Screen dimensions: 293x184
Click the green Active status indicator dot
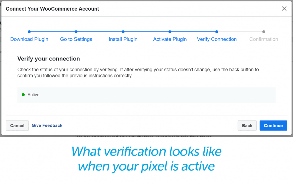(x=23, y=95)
